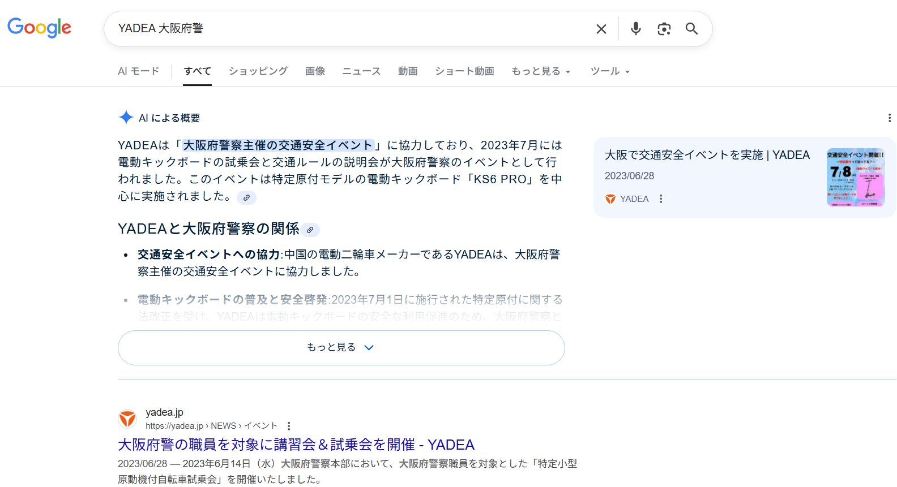Open link icon beside YADEAと大阪府警察の関係 heading
Viewport: 897px width, 487px height.
click(x=310, y=230)
